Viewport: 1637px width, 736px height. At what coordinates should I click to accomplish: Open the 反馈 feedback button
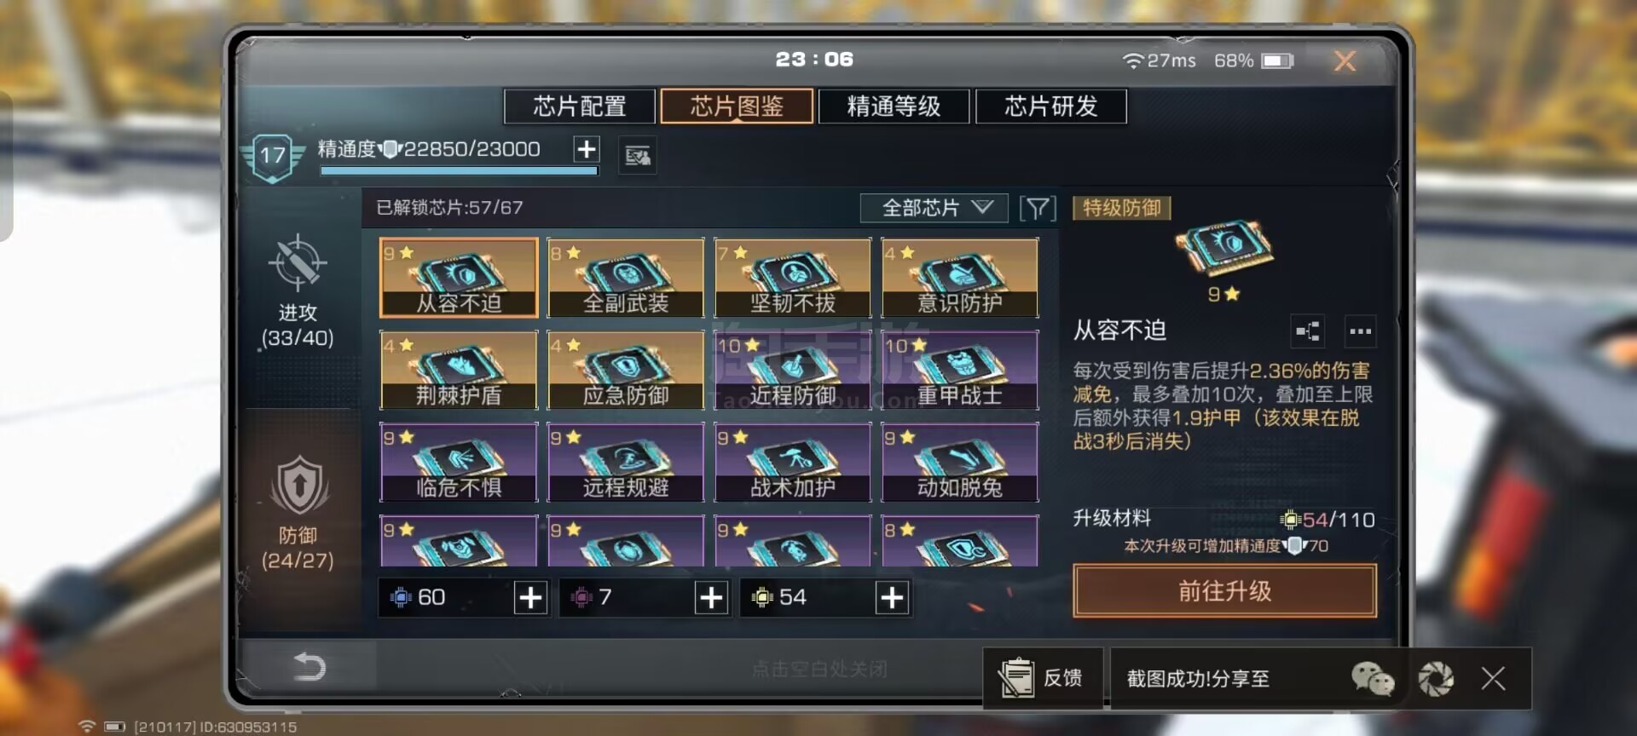(x=1044, y=678)
